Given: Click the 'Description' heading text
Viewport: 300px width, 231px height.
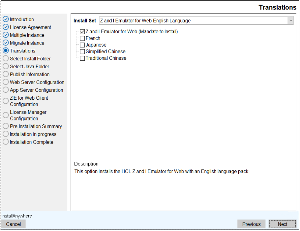Looking at the screenshot, I should (86, 164).
